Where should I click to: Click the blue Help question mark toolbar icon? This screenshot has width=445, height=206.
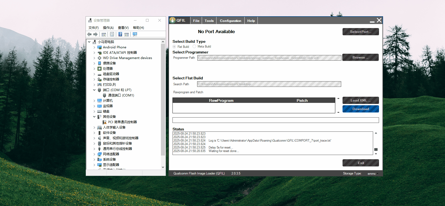point(120,34)
